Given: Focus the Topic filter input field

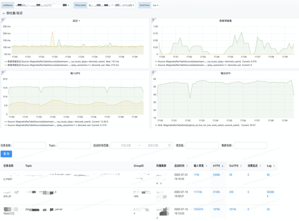Looking at the screenshot, I should 74,145.
